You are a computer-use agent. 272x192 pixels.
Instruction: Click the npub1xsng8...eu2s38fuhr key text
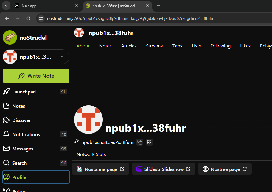108,142
